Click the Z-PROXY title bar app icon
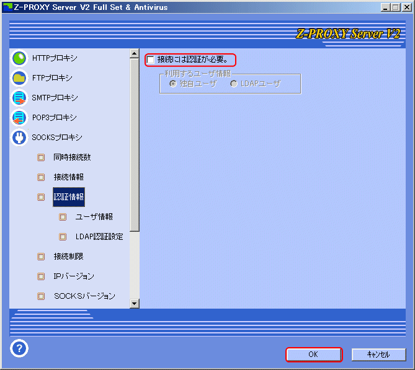The image size is (415, 370). pos(7,7)
